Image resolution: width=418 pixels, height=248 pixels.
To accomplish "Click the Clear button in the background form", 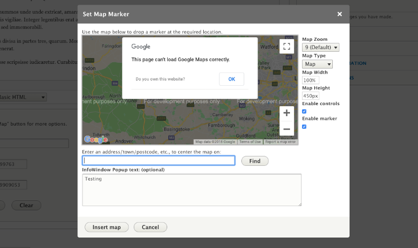I will tap(27, 205).
